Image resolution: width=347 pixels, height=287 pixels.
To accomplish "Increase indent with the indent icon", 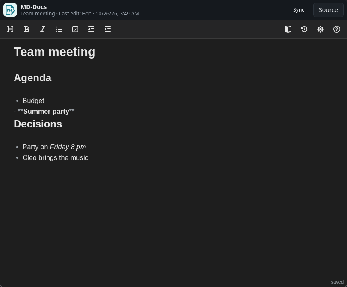I will tap(108, 29).
